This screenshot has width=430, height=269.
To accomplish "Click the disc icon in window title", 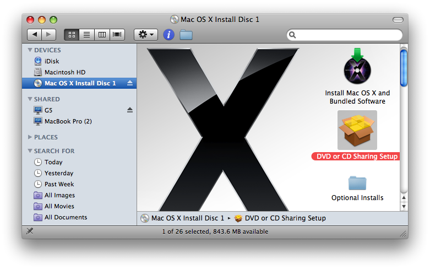I will pos(174,19).
